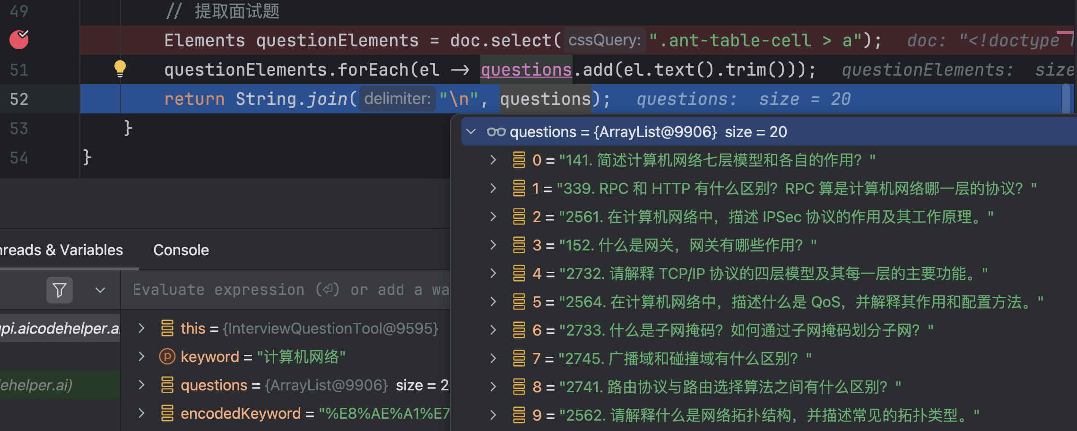Expand the keyword variable node
Viewport: 1077px width, 431px height.
coord(141,356)
